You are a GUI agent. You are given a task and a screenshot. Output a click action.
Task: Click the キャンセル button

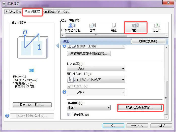137,126
